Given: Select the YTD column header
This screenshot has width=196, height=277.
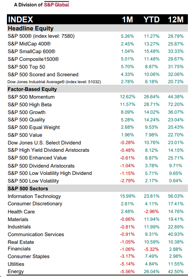Looking at the screenshot, I should click(x=151, y=19).
